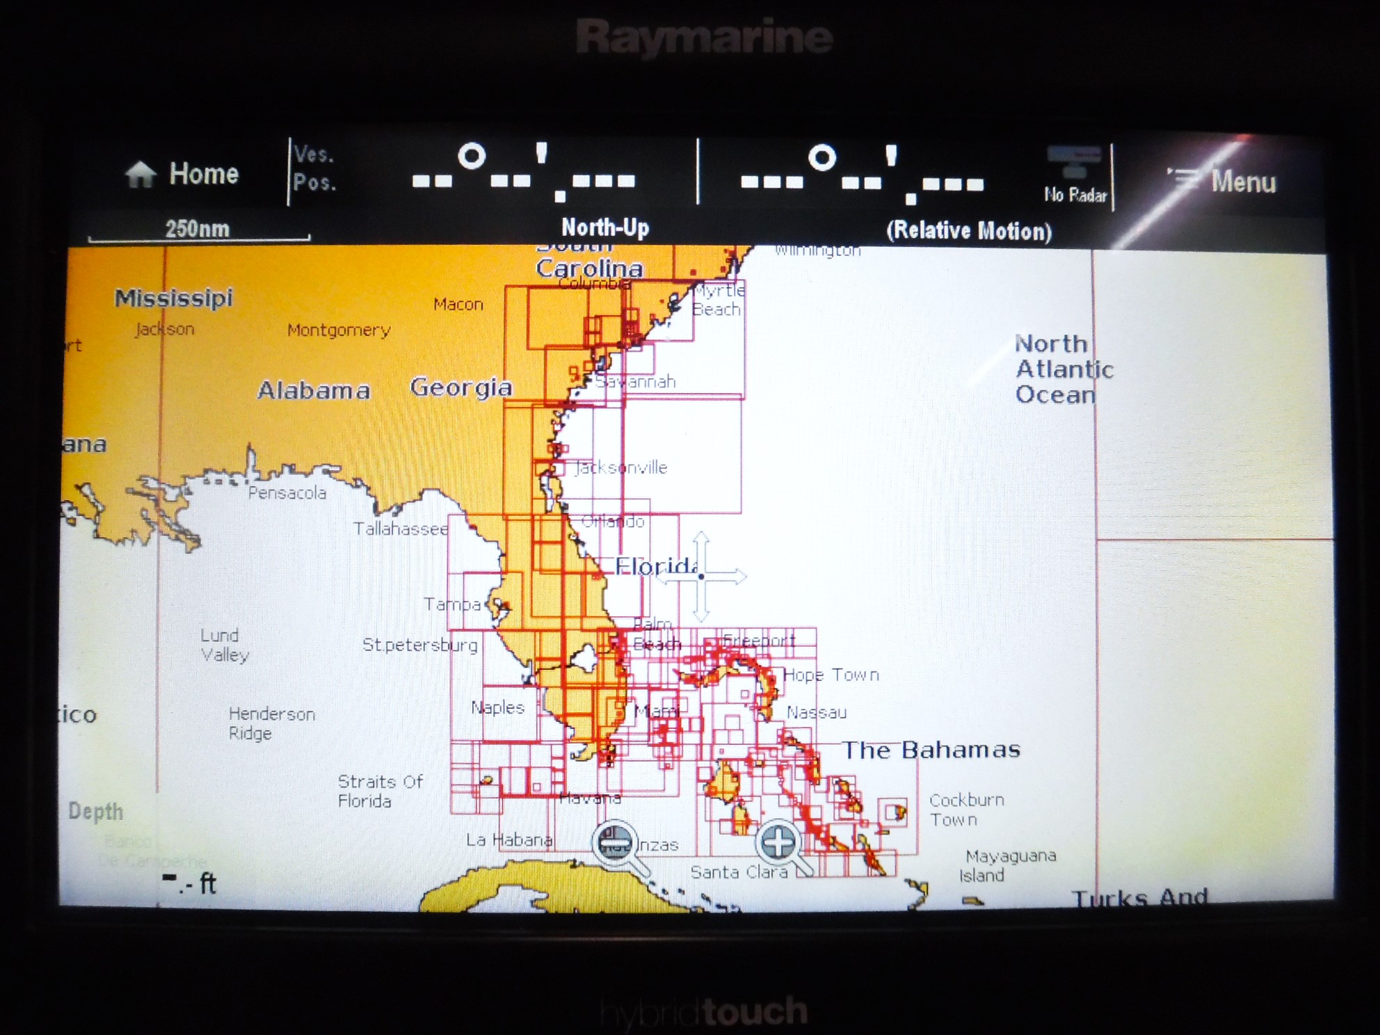
Task: Tap the Macon city label
Action: [458, 305]
